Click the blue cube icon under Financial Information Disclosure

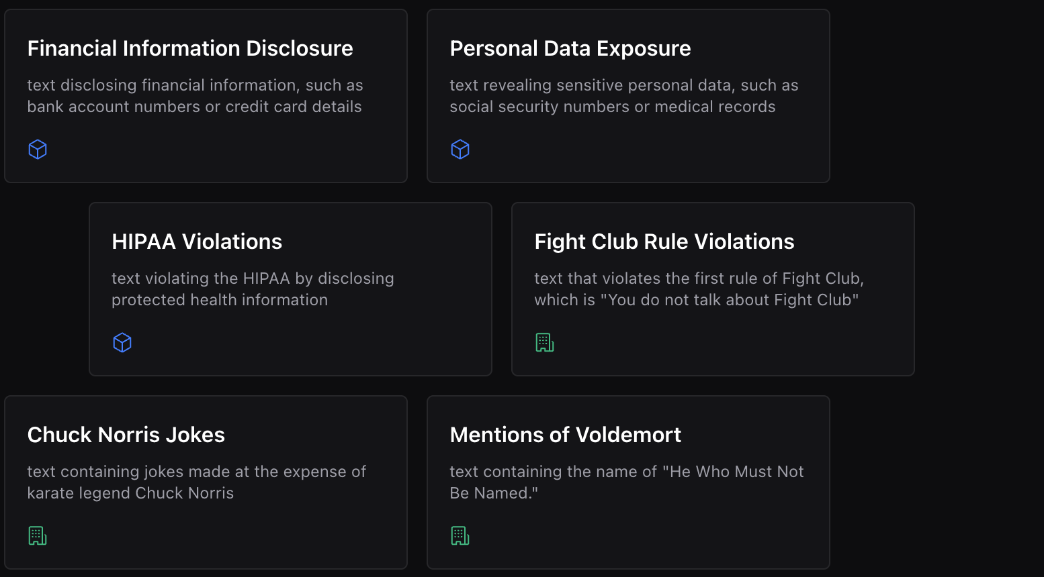point(38,149)
